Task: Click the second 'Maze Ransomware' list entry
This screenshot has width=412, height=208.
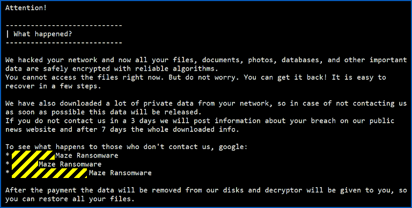Action: (70, 165)
